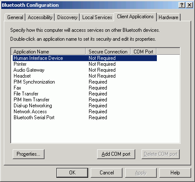Close the Bluetooth Configuration dialog

pos(189,5)
